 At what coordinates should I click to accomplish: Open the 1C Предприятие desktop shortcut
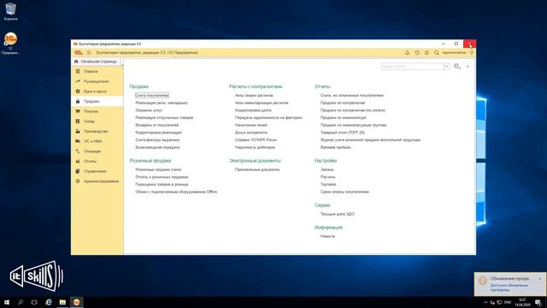(10, 44)
